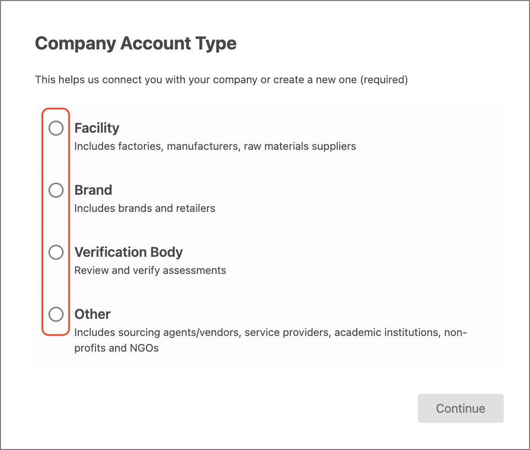
Task: Click the Continue button
Action: (x=460, y=408)
